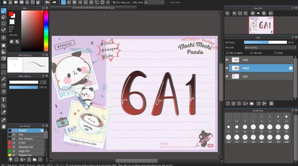Enable Xén bớt clipping checkbox
The width and height of the screenshot is (298, 166).
[251, 53]
